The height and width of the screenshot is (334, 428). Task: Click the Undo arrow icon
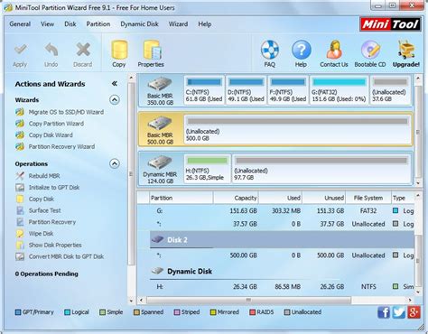pos(51,50)
